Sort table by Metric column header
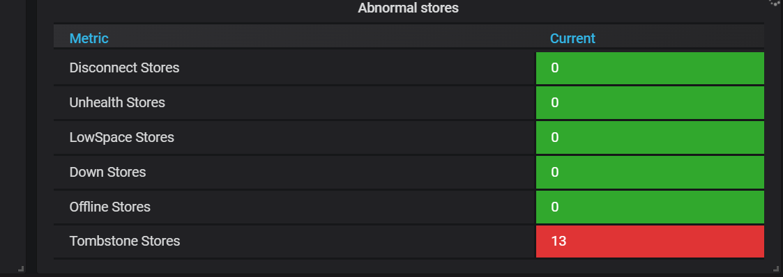The height and width of the screenshot is (277, 783). pyautogui.click(x=89, y=38)
